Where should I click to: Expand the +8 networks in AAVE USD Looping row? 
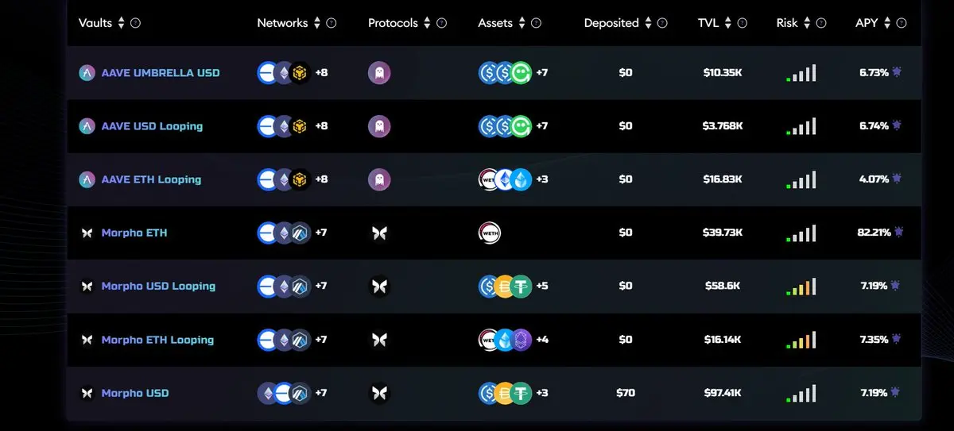[321, 126]
